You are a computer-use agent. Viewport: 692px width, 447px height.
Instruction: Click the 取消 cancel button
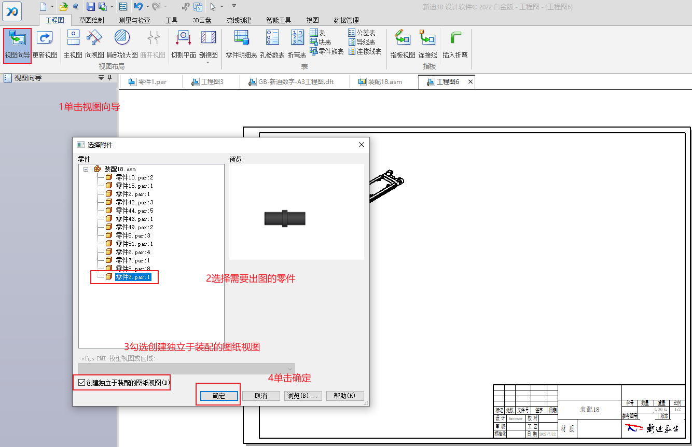coord(261,396)
